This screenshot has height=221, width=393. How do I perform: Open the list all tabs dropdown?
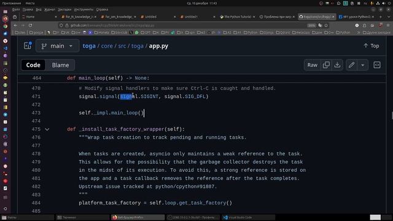[x=389, y=17]
